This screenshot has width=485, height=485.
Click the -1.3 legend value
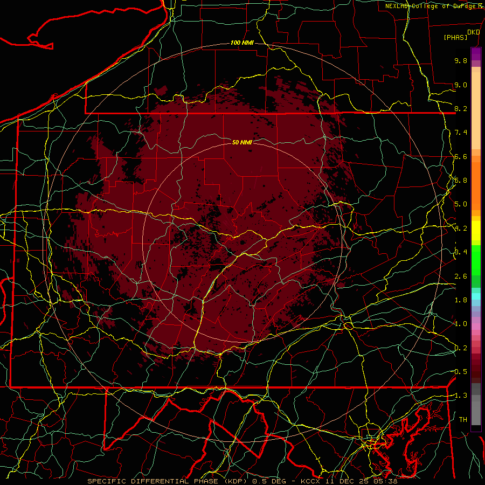click(x=460, y=396)
